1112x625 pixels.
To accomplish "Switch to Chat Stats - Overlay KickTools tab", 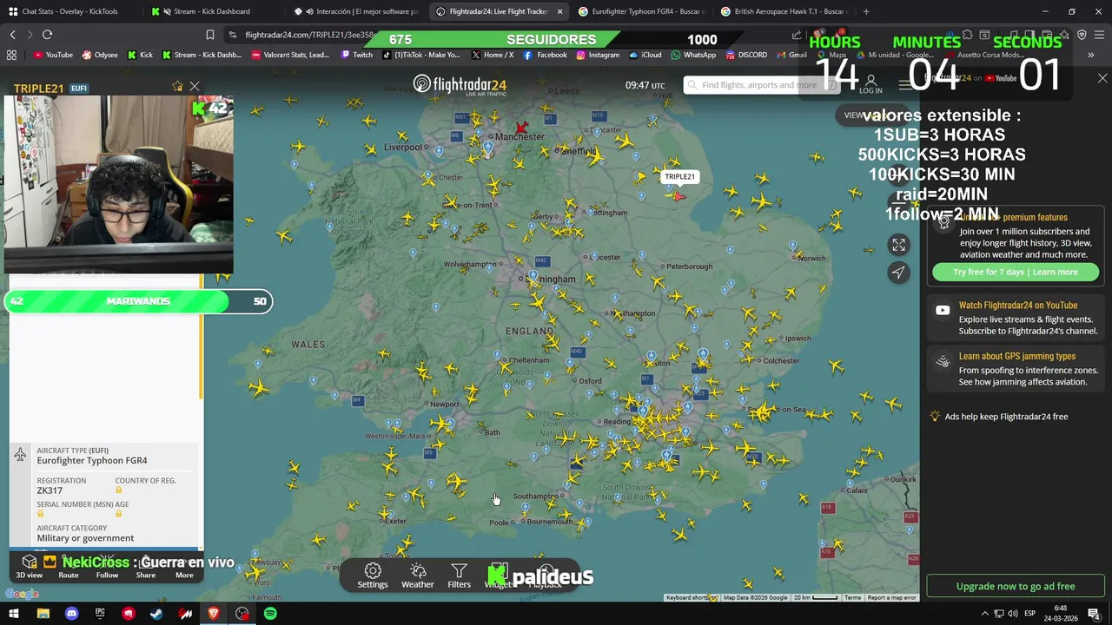I will (69, 11).
